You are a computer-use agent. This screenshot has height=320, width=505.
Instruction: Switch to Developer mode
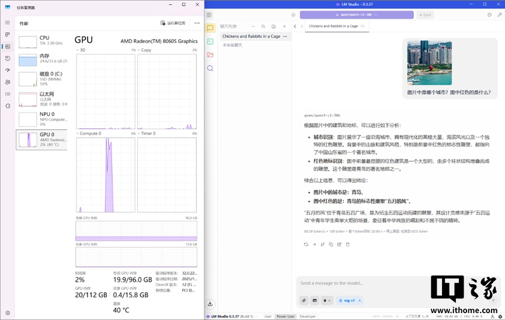coord(308,317)
